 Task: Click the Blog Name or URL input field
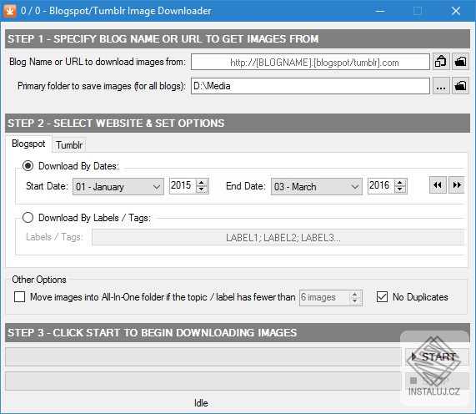coord(310,62)
